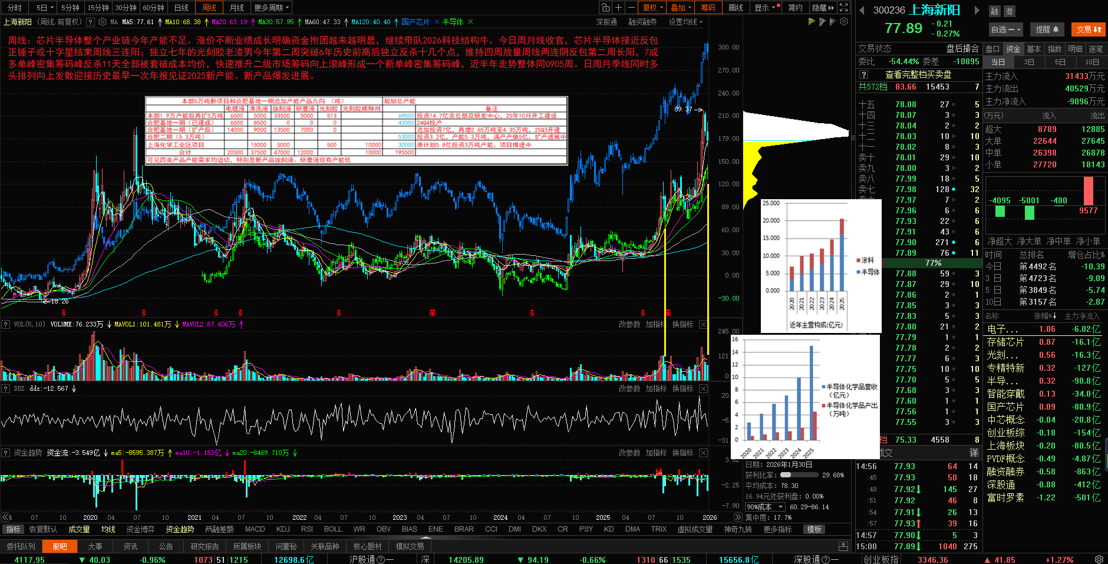Select the MACD indicator tab
Image resolution: width=1108 pixels, height=564 pixels.
click(x=255, y=529)
